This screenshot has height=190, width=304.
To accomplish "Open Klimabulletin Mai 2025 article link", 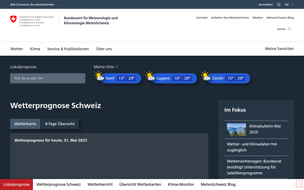I will point(265,129).
